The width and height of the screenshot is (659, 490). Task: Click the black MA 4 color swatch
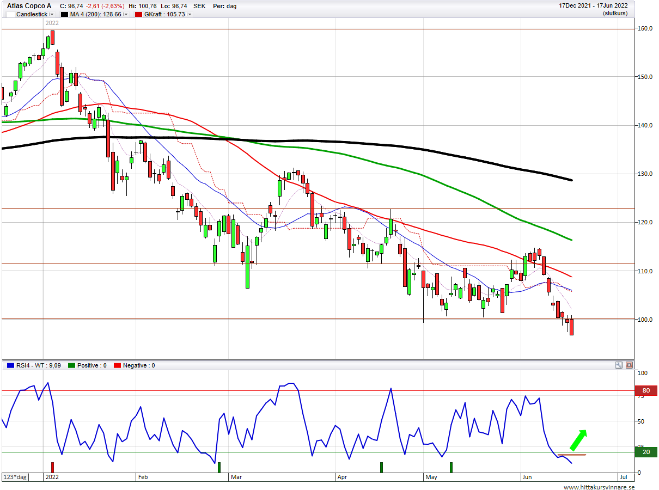coord(64,15)
